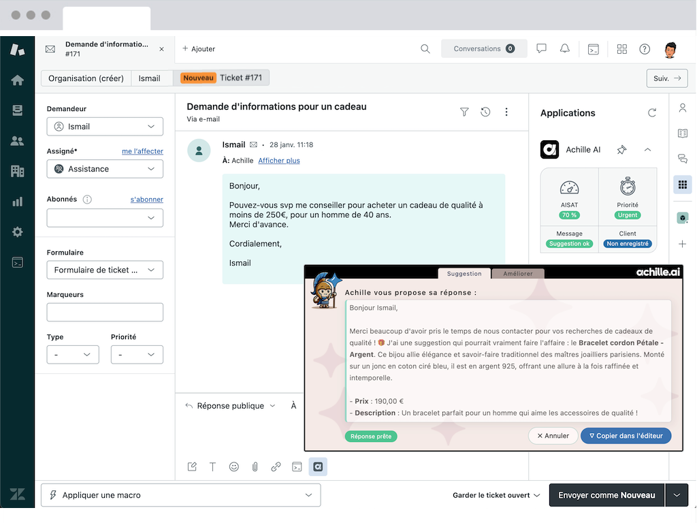The height and width of the screenshot is (523, 697).
Task: Click the Achille AI composer toolbar icon
Action: click(x=318, y=466)
